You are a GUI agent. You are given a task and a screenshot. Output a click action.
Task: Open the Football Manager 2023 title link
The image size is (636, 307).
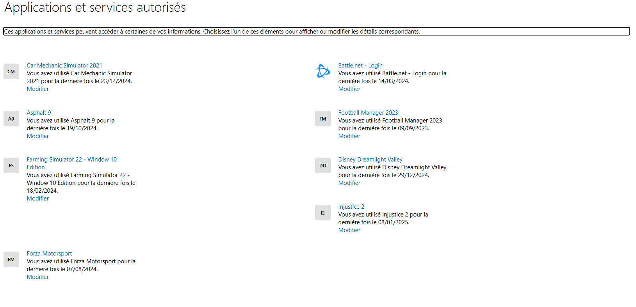pos(368,113)
